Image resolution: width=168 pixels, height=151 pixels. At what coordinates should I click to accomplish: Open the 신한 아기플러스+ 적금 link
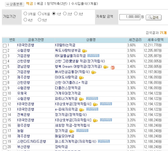[x=71, y=82]
